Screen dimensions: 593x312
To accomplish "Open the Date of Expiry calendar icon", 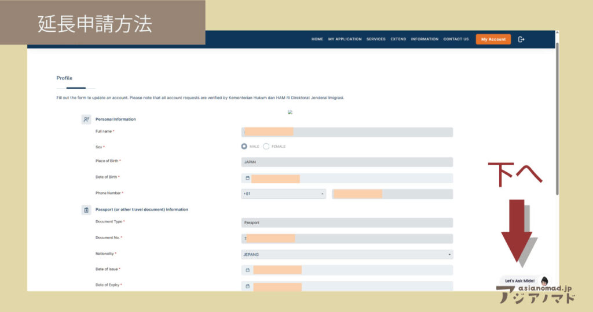I will coord(247,286).
